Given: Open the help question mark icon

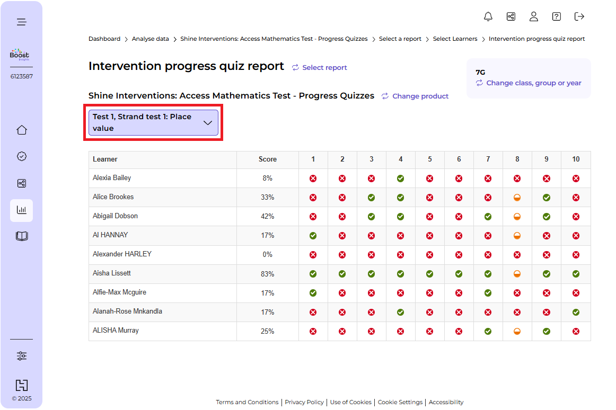Looking at the screenshot, I should pyautogui.click(x=557, y=16).
